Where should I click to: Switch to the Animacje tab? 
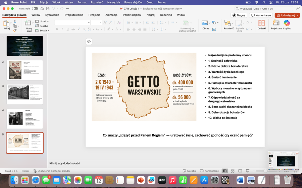point(111,15)
